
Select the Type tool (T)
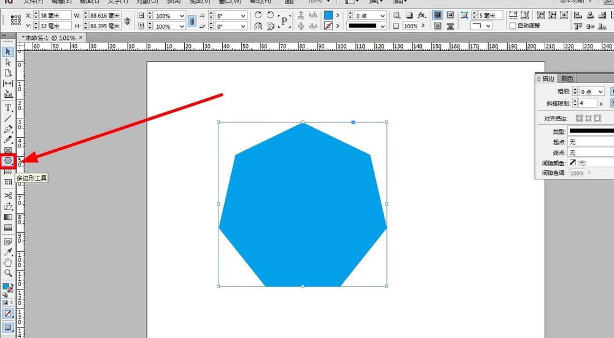(8, 108)
